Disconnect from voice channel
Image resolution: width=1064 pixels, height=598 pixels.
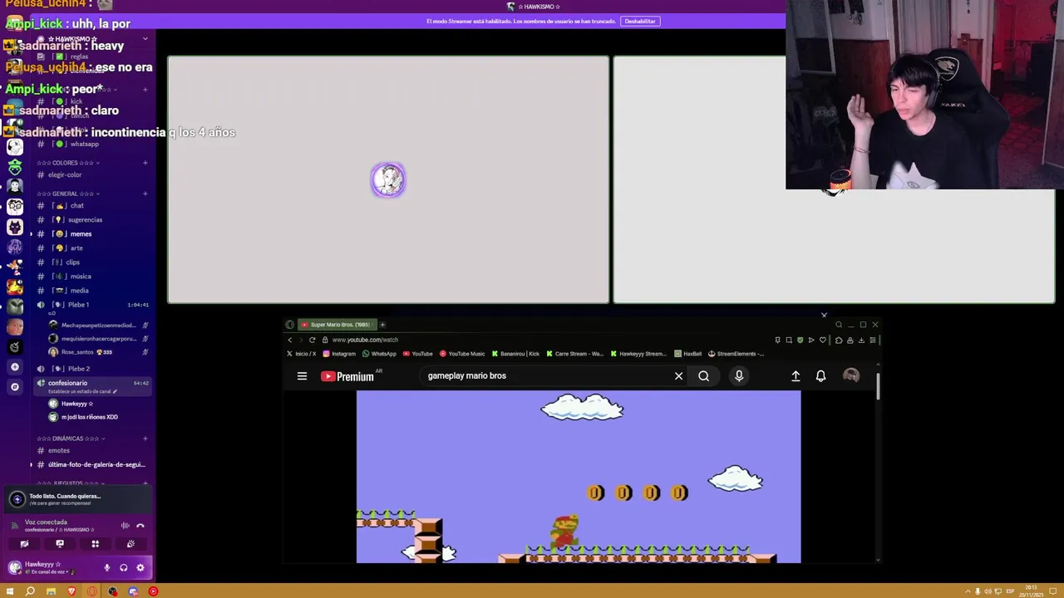pyautogui.click(x=140, y=526)
